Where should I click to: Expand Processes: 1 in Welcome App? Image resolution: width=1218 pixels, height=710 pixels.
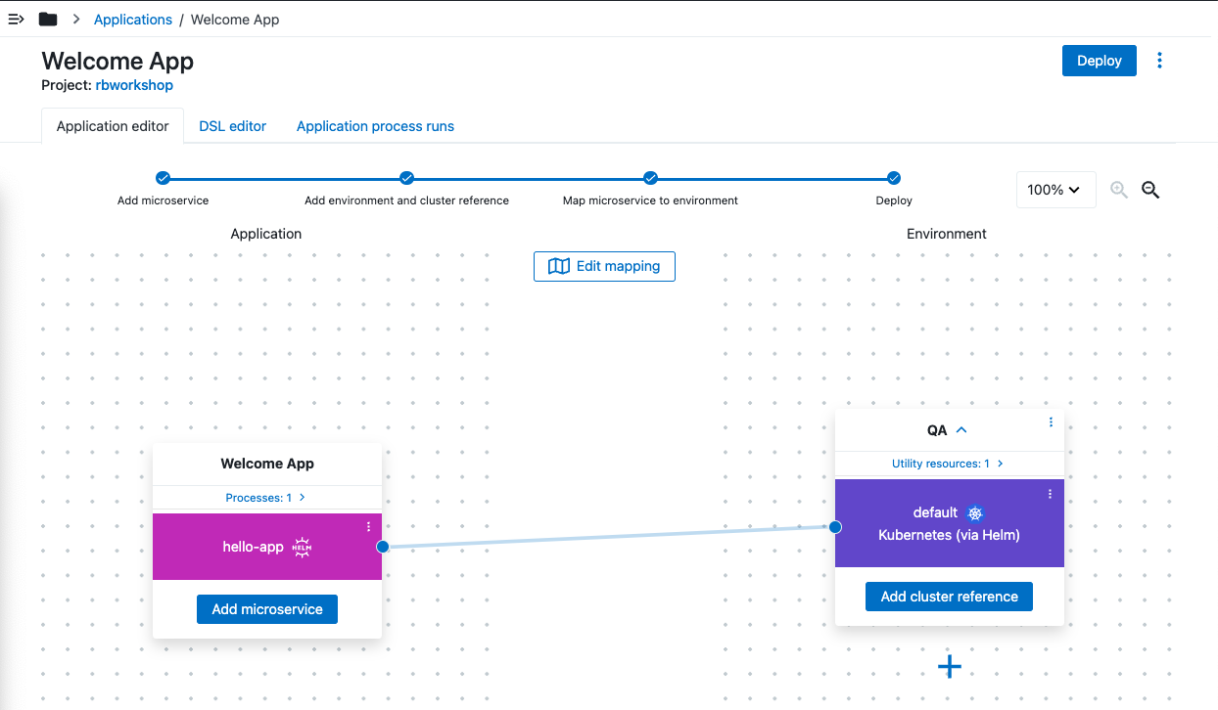[x=266, y=498]
